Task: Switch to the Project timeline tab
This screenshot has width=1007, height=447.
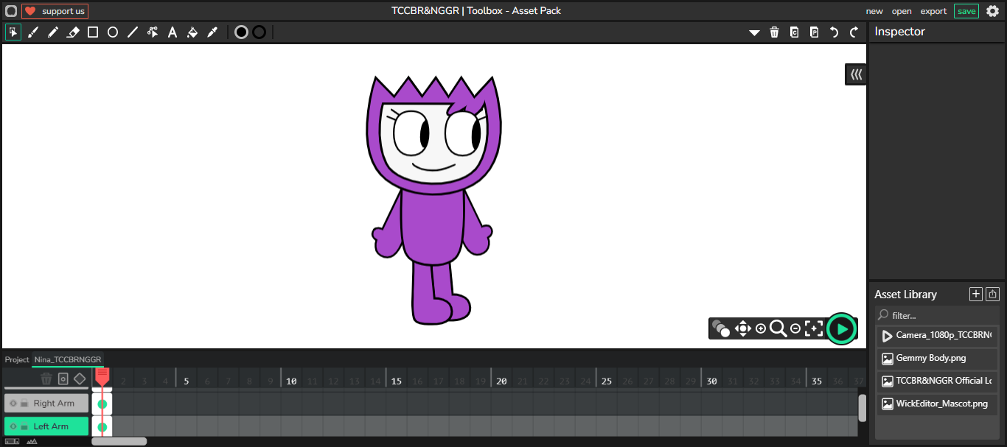Action: (17, 359)
